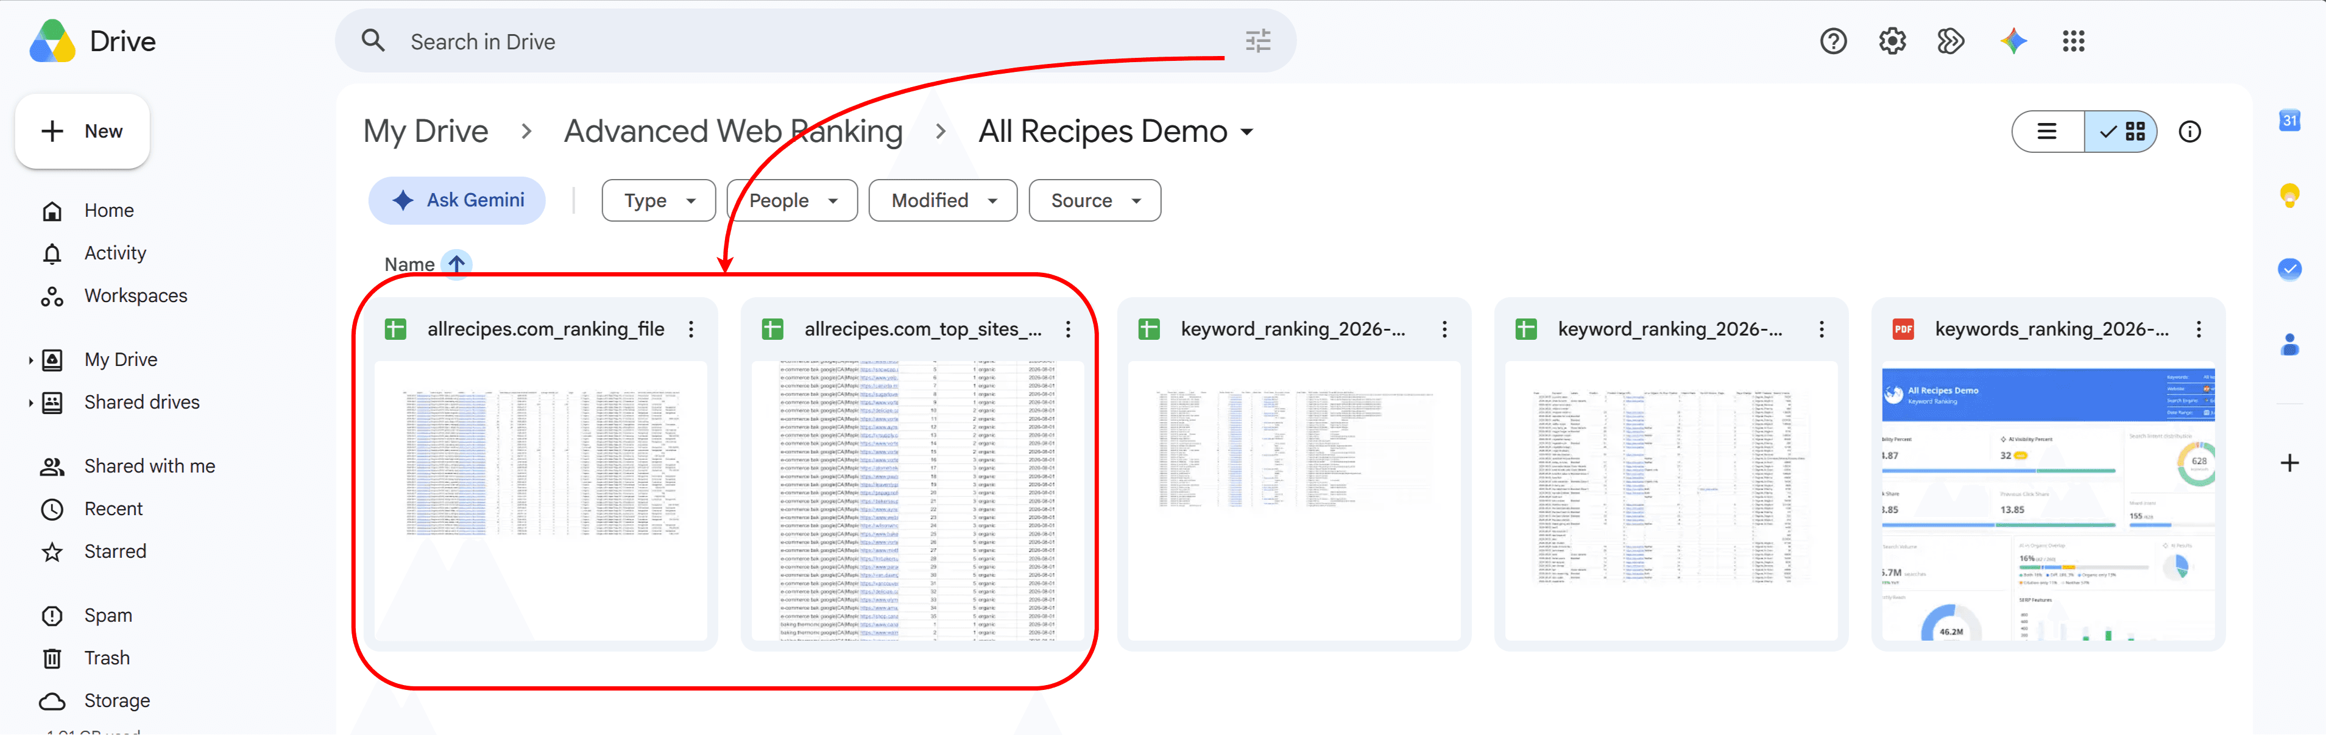Click Ask Gemini button
This screenshot has height=735, width=2326.
pos(457,200)
